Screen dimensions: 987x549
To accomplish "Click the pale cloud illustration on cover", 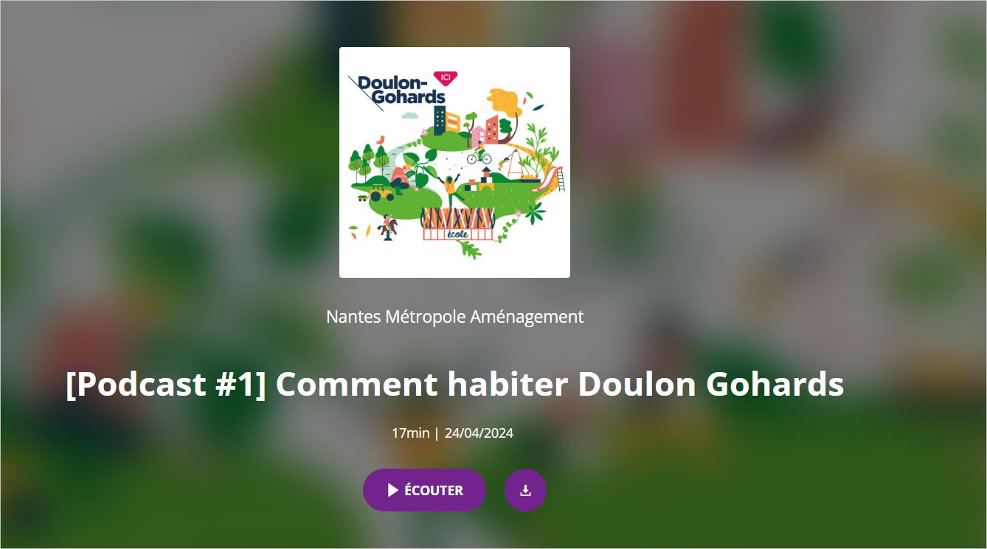I will pyautogui.click(x=409, y=115).
